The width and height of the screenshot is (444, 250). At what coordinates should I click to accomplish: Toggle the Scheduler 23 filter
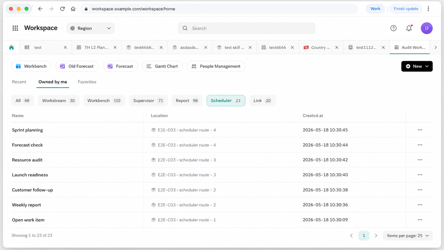(226, 101)
